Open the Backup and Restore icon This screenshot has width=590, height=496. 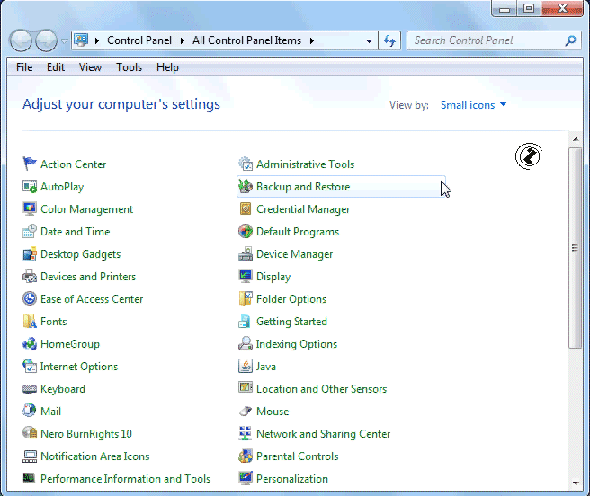click(x=246, y=187)
